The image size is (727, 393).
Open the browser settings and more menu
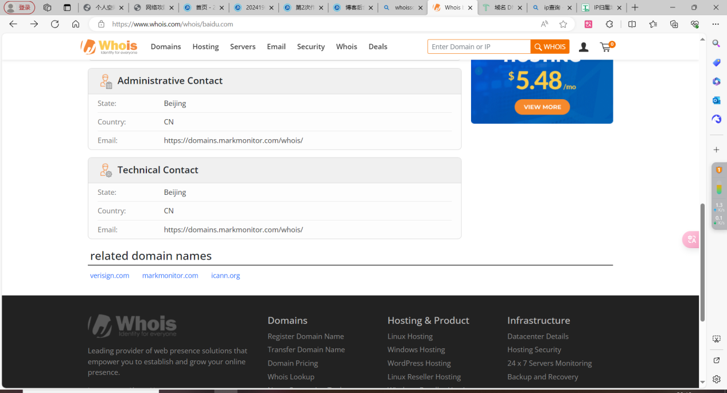click(x=716, y=24)
